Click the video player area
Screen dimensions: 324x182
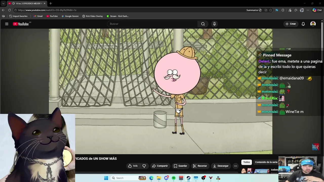(160, 91)
